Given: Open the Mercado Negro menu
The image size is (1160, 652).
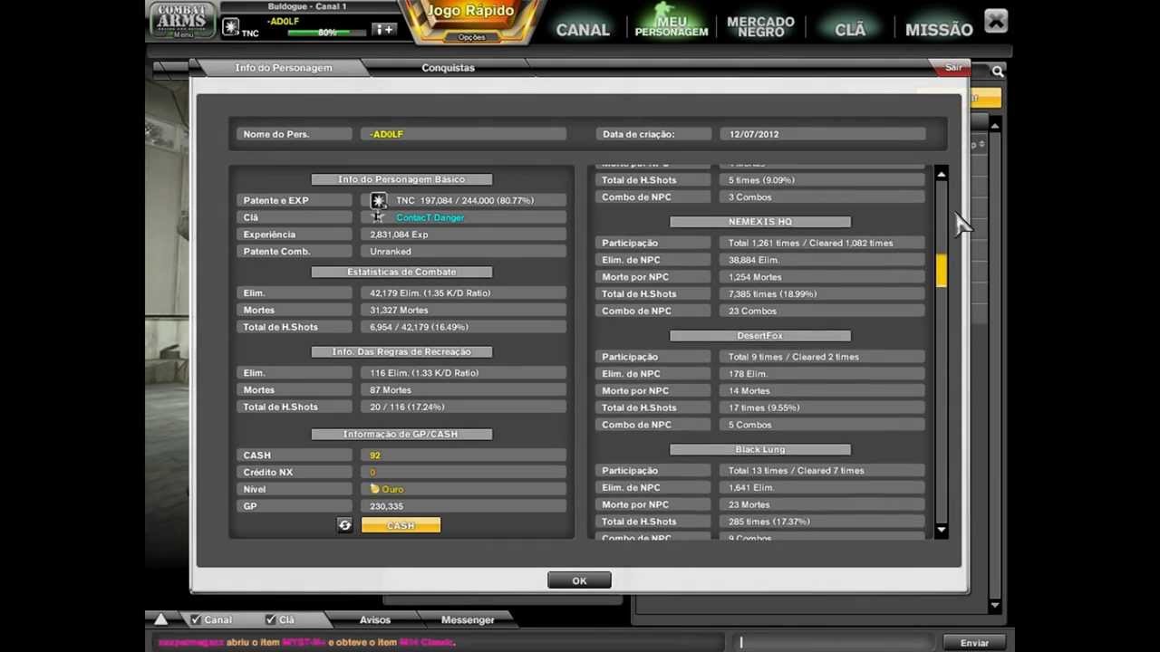Looking at the screenshot, I should click(x=760, y=26).
